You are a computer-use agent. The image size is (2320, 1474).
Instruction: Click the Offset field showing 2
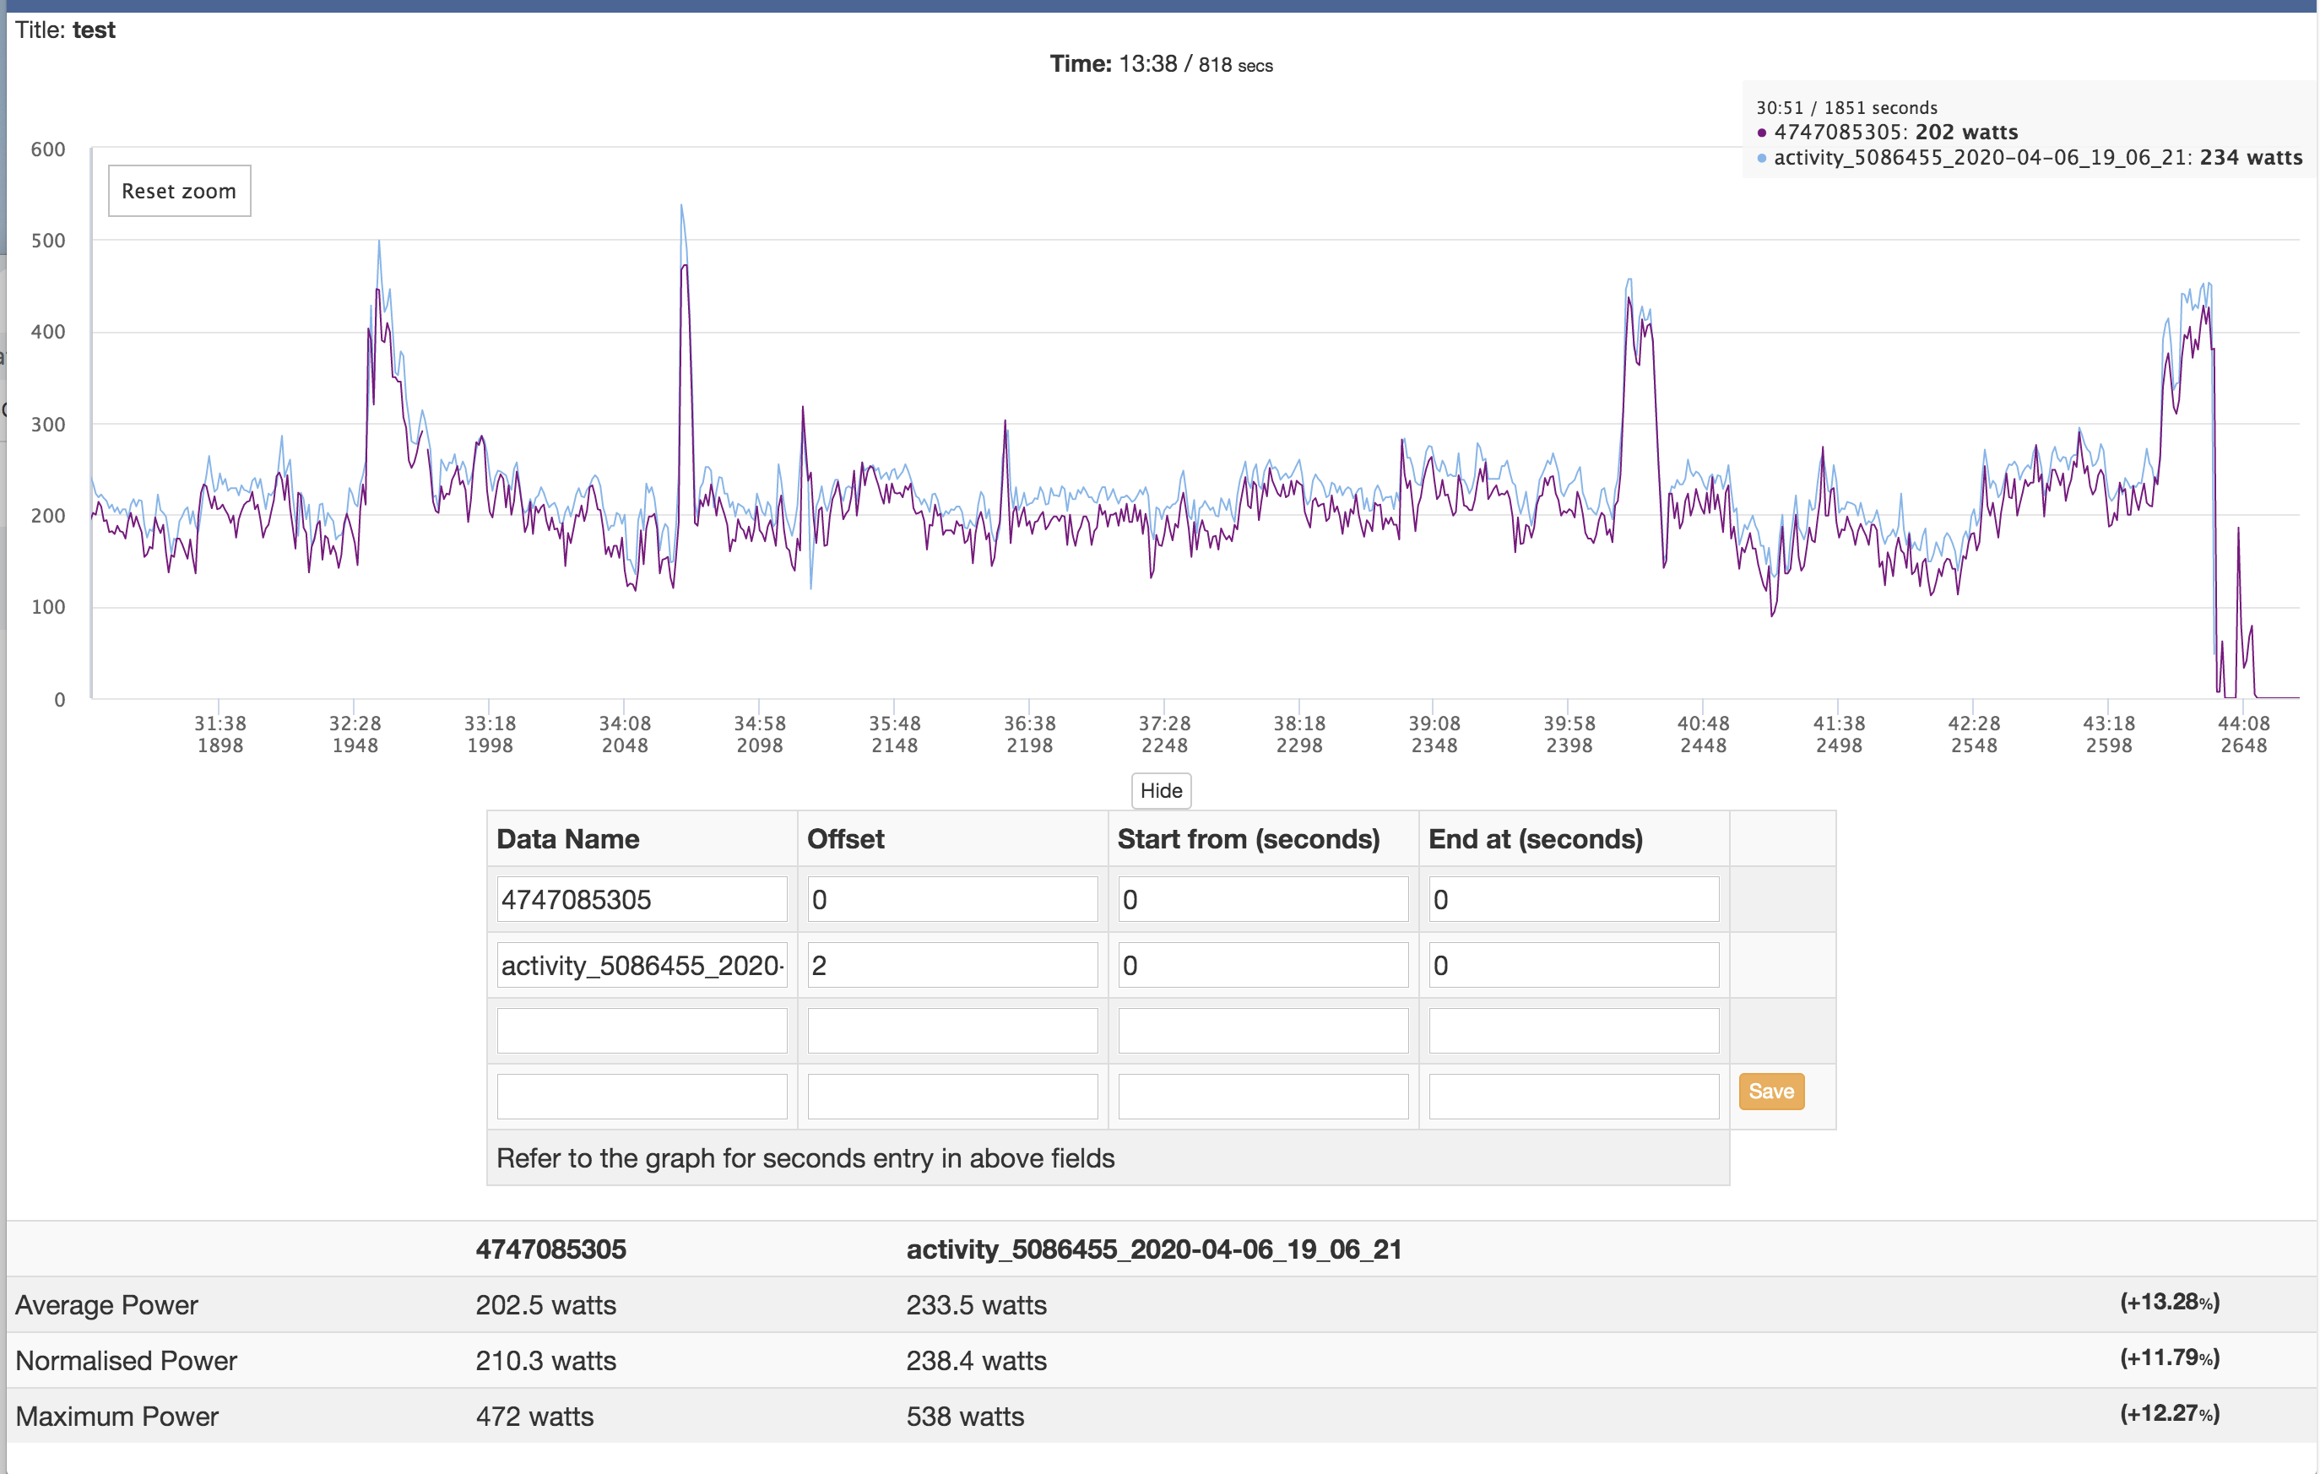(x=953, y=965)
